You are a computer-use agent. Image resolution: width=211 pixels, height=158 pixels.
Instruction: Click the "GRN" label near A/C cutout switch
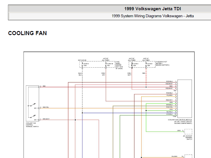(179, 130)
